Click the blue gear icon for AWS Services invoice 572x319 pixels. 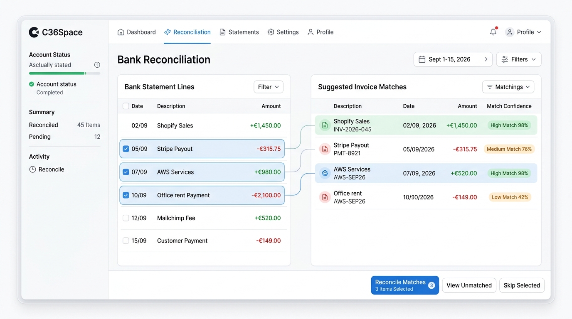pos(325,173)
